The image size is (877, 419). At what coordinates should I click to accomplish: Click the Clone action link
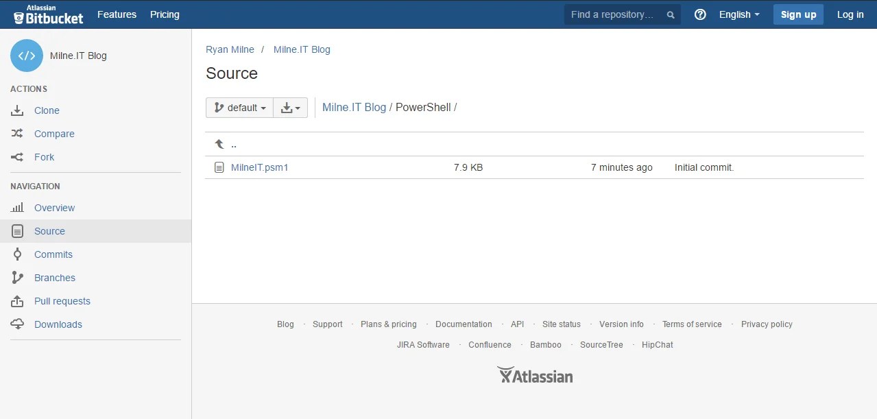click(47, 110)
